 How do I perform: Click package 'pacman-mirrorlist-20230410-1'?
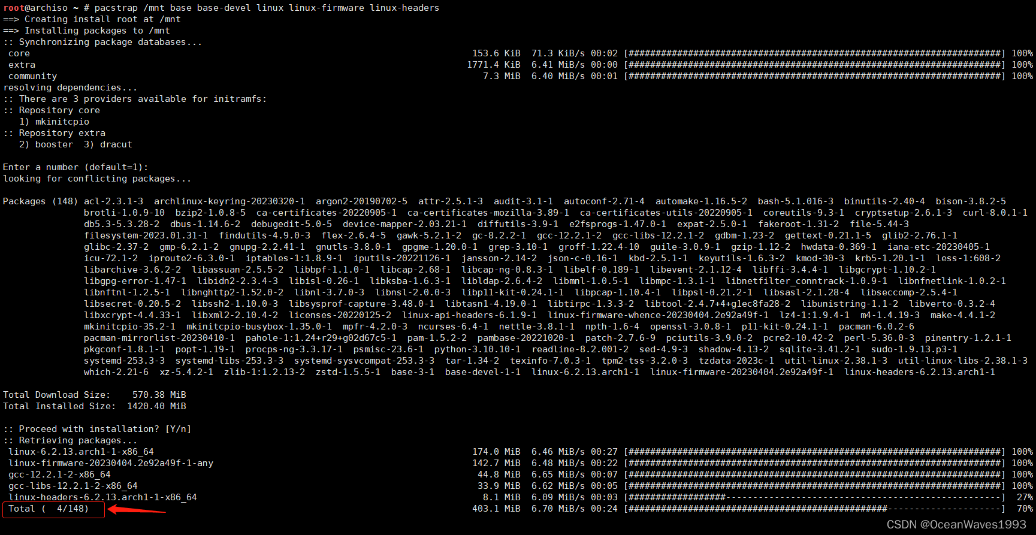[x=159, y=338]
